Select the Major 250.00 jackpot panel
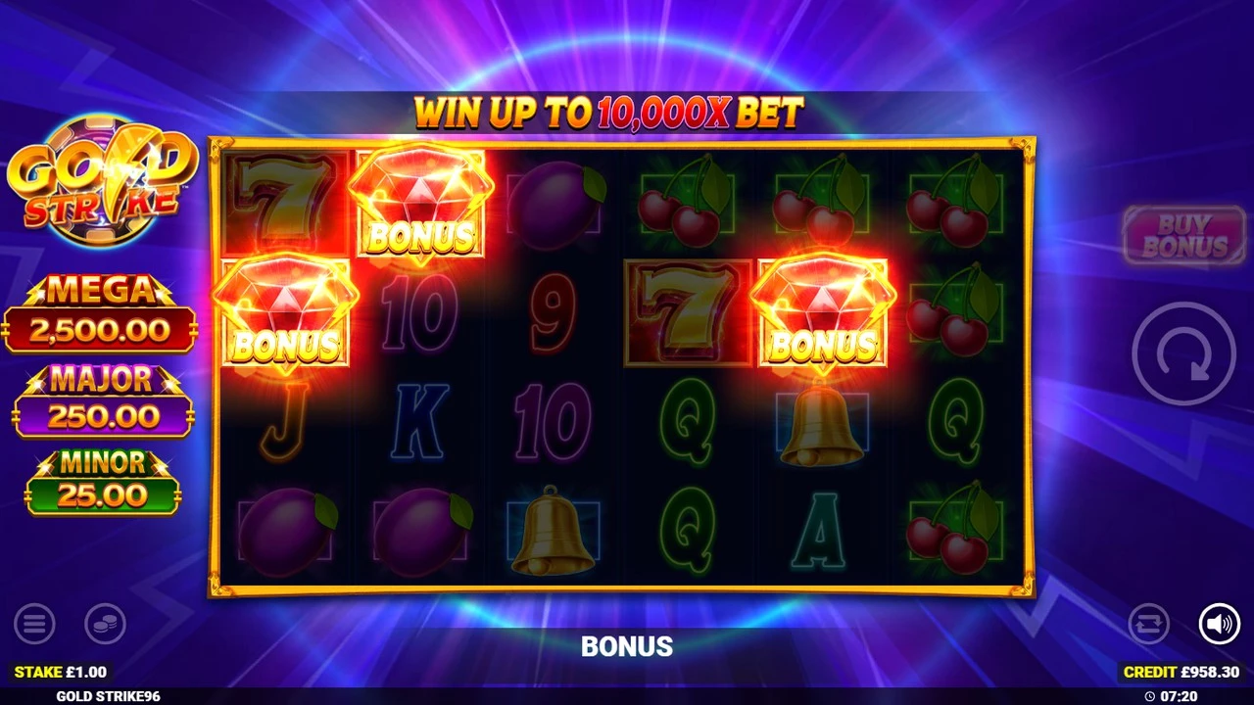 [x=103, y=400]
